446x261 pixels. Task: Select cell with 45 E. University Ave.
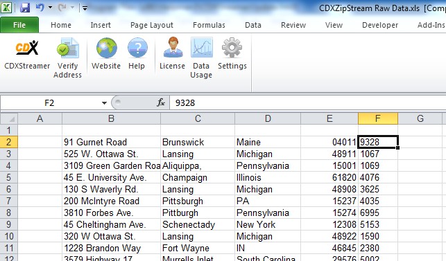pyautogui.click(x=111, y=177)
